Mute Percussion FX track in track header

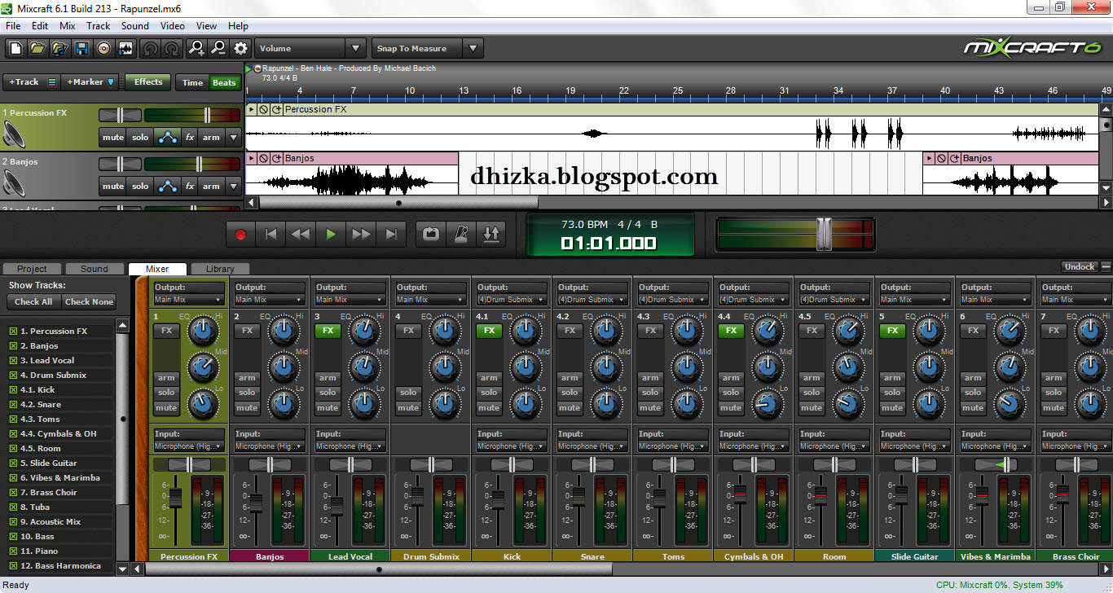pyautogui.click(x=113, y=137)
